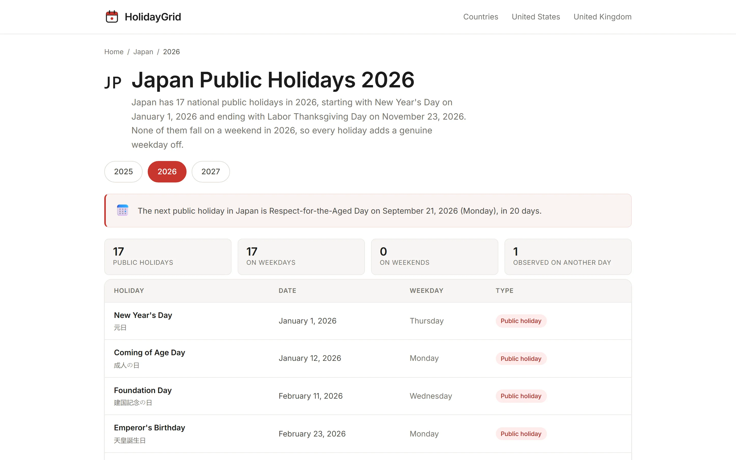Image resolution: width=736 pixels, height=460 pixels.
Task: Click the HolidayGrid calendar logo icon
Action: pos(112,17)
